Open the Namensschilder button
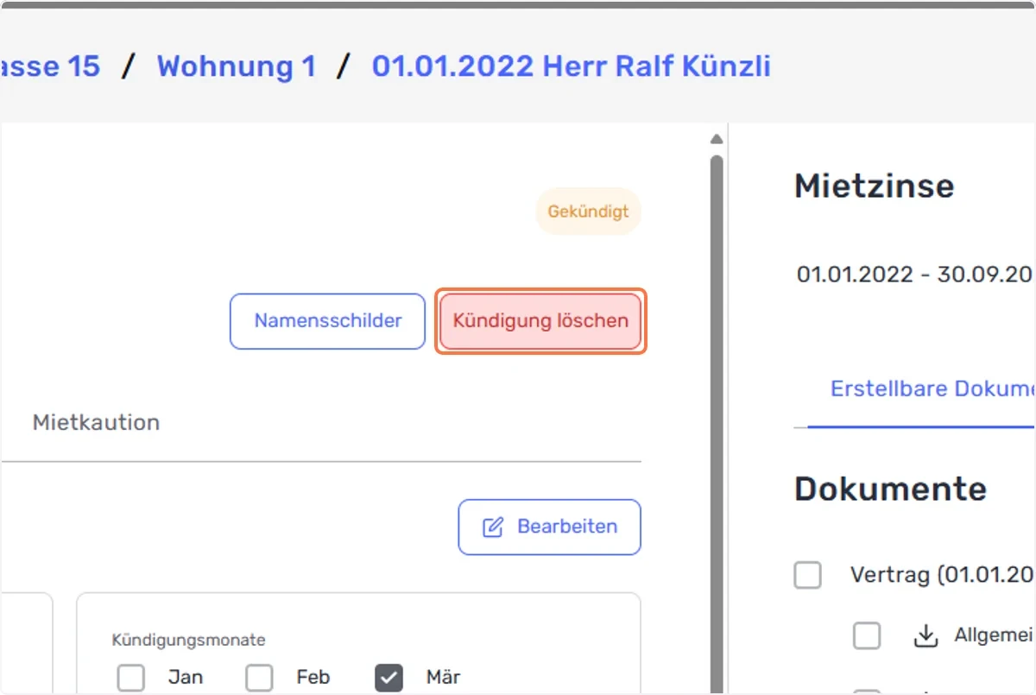This screenshot has height=695, width=1036. click(327, 321)
